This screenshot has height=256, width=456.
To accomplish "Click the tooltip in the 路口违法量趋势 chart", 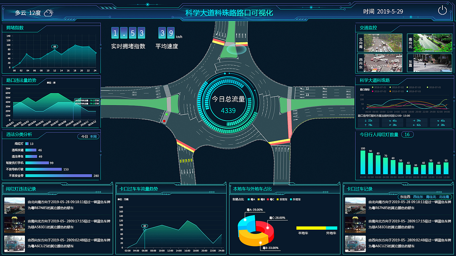I will coord(87,102).
